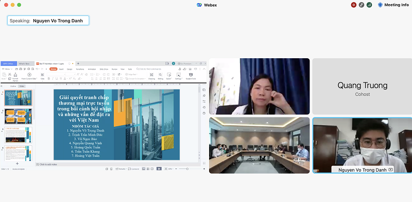Click the Webex red recording indicator icon
Screen dimensions: 412x202
[x=353, y=5]
